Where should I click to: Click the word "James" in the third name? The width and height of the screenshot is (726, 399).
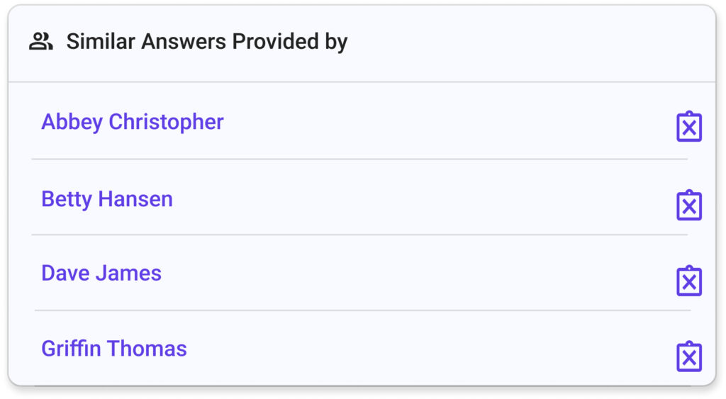pos(129,273)
